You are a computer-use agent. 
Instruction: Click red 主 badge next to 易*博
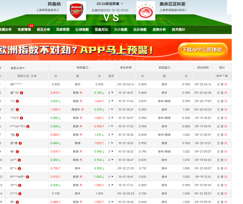click(20, 143)
